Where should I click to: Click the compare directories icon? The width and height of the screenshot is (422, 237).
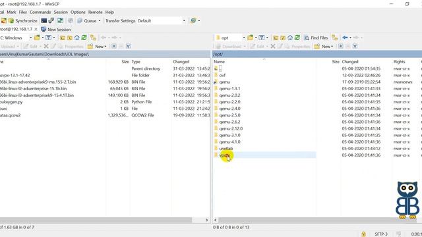pyautogui.click(x=61, y=20)
